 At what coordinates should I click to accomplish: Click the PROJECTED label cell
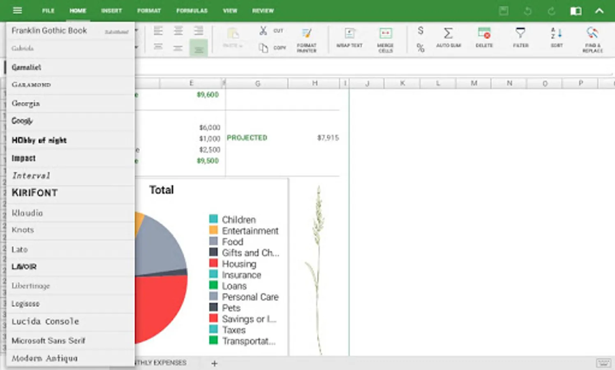tap(247, 138)
